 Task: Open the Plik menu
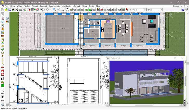pos(6,6)
